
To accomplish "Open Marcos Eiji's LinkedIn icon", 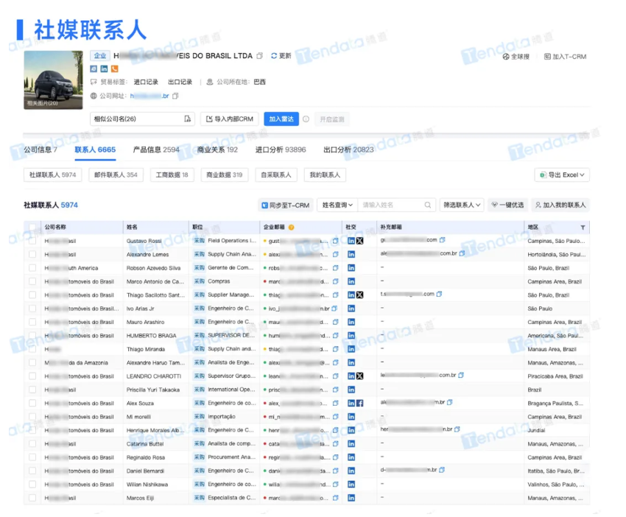I will 351,498.
